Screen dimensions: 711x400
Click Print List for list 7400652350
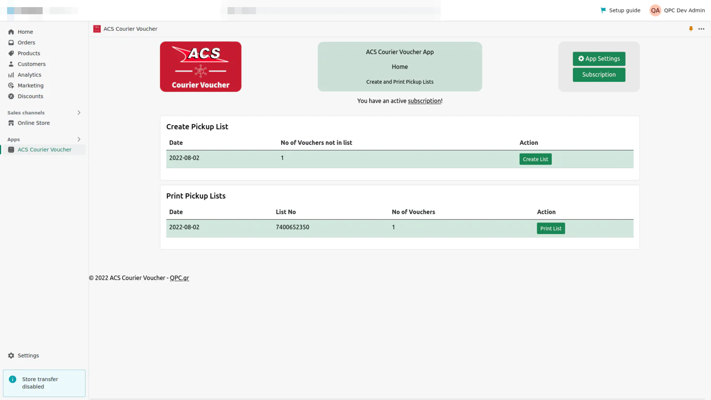[551, 228]
